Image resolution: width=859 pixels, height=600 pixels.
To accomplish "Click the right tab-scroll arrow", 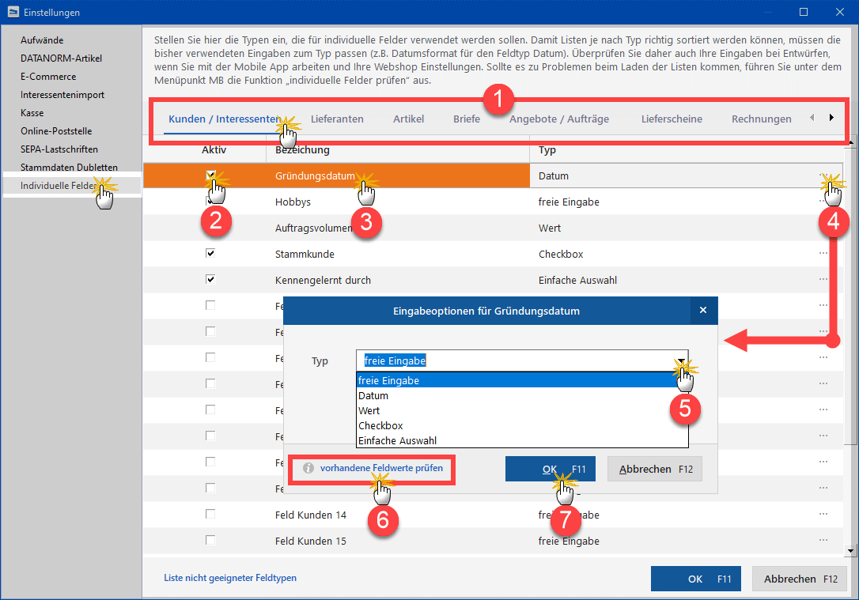I will click(831, 117).
